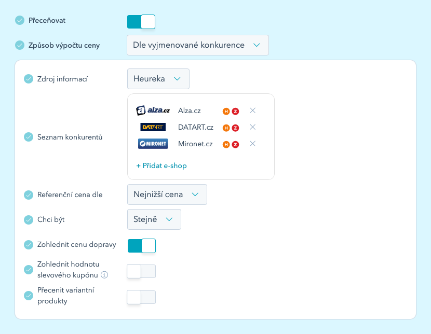This screenshot has height=334, width=431.
Task: Click the Seznam konkurentů label
Action: (x=70, y=137)
